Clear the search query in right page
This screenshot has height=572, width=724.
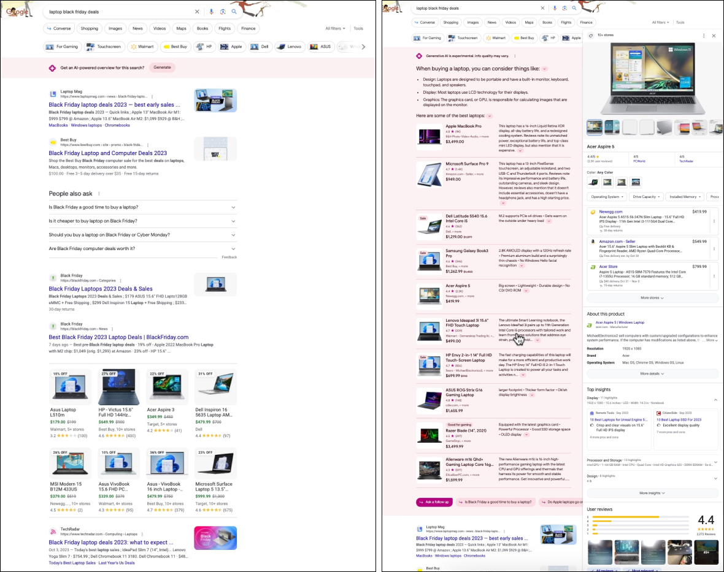(542, 8)
